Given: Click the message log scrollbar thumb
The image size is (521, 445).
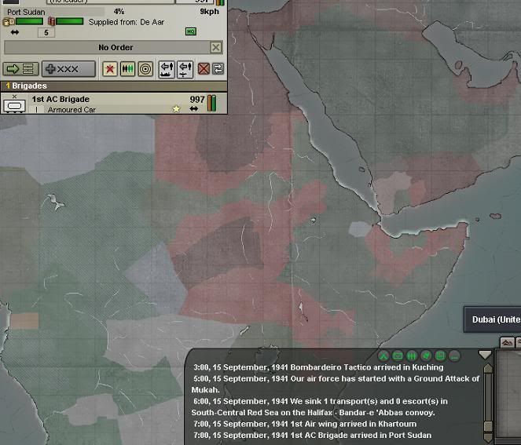Looking at the screenshot, I should tap(488, 426).
